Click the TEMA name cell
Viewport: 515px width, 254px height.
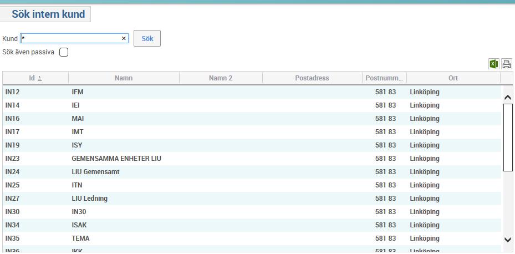click(80, 238)
